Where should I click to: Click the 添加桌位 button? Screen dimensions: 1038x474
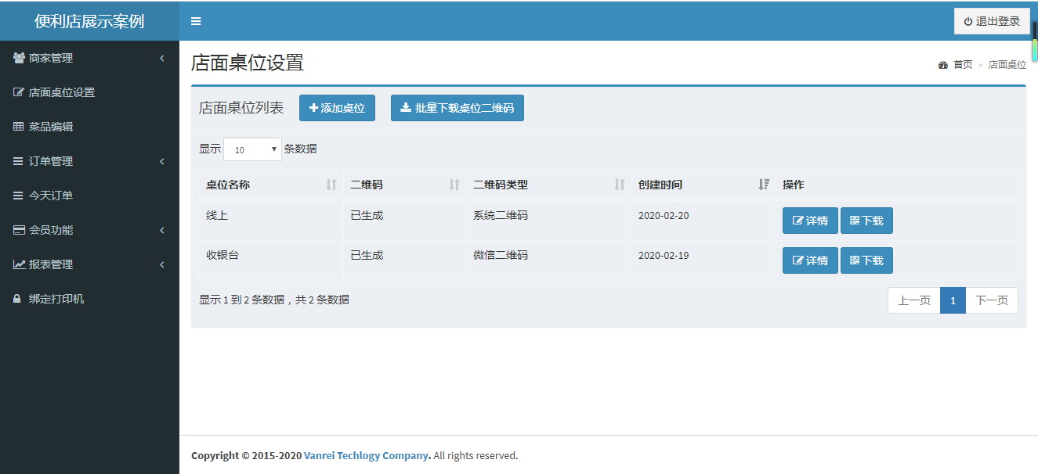337,108
